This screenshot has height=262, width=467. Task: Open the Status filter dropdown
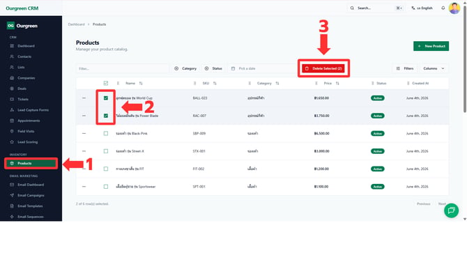click(213, 68)
